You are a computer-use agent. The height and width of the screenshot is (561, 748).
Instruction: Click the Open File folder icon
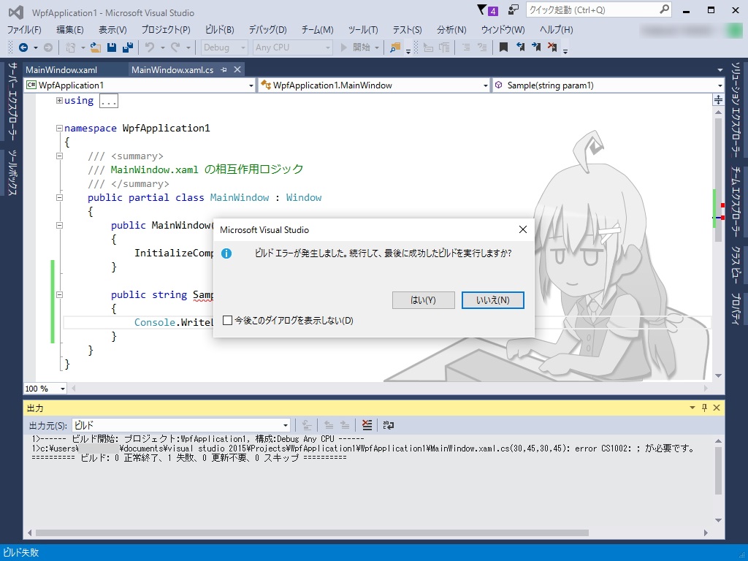[96, 47]
